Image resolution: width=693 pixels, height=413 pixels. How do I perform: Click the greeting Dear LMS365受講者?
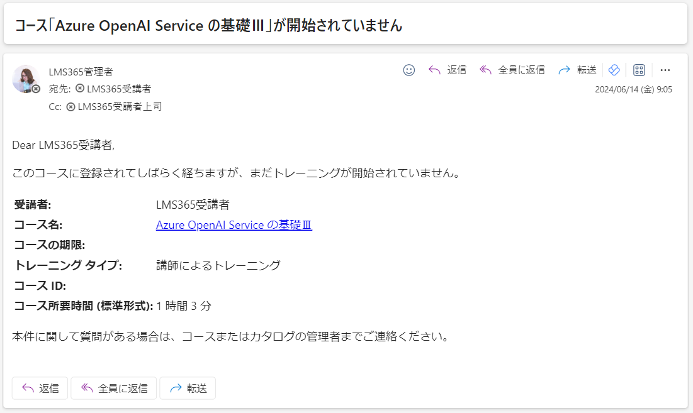(x=63, y=145)
